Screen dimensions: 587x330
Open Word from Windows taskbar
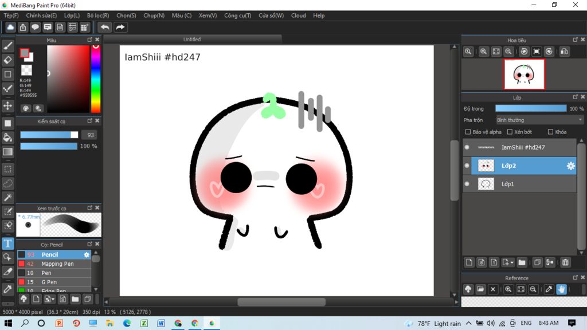click(x=161, y=323)
